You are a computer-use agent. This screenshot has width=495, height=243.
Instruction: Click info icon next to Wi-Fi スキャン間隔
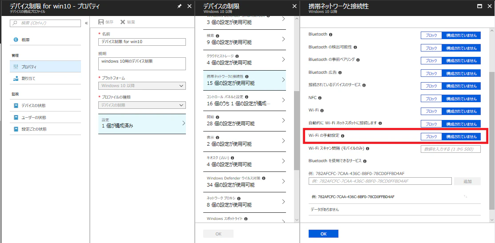tap(368, 148)
